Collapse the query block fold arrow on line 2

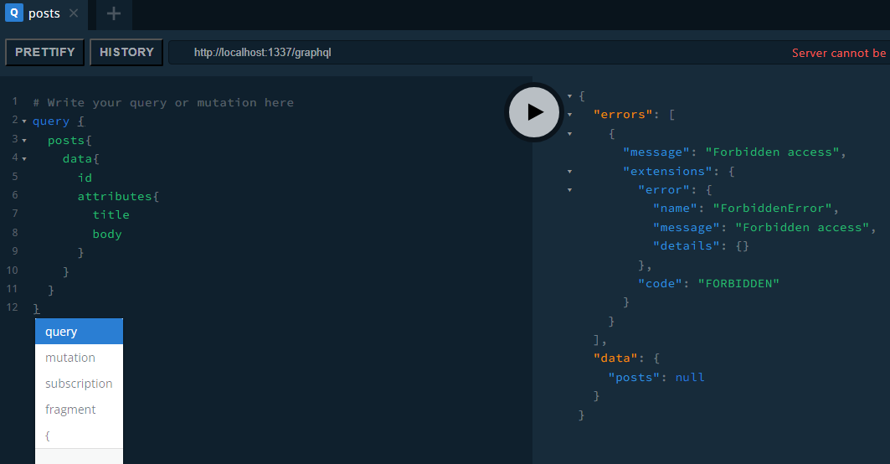pyautogui.click(x=23, y=121)
